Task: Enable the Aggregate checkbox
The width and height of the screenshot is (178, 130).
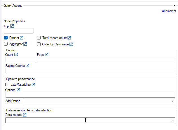Action: (x=6, y=44)
